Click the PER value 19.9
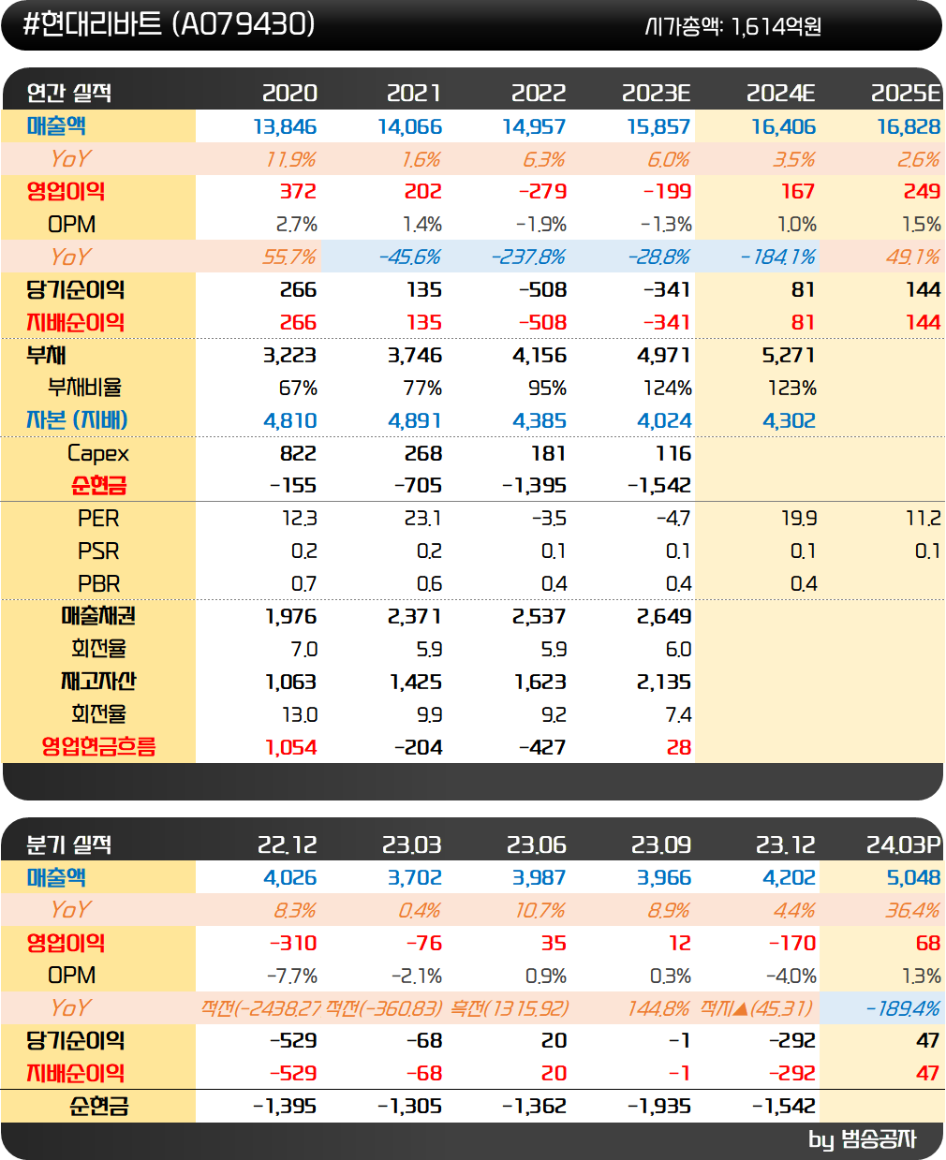The height and width of the screenshot is (1160, 946). pyautogui.click(x=799, y=518)
